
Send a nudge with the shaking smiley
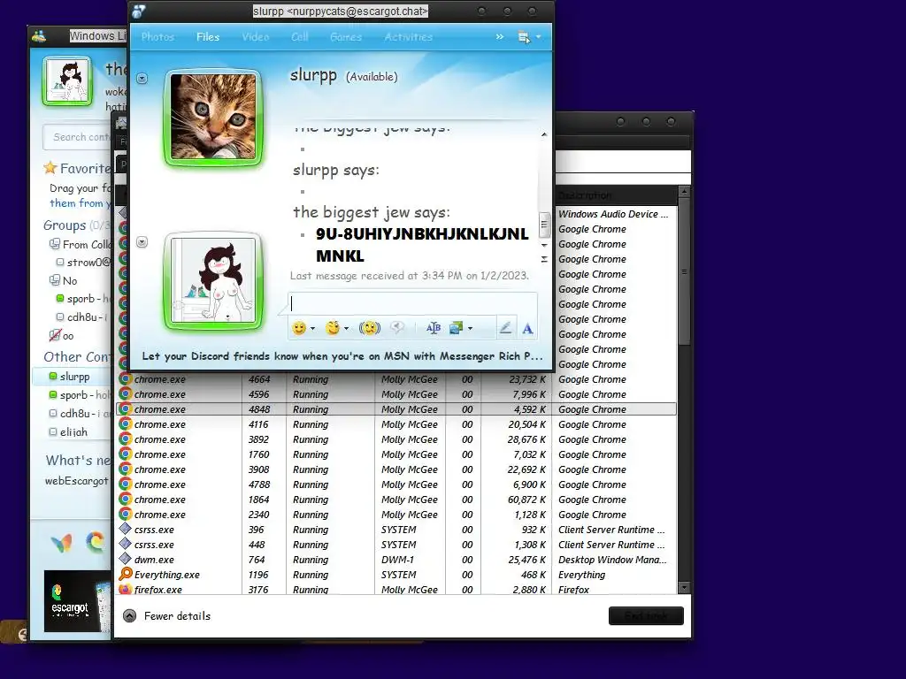point(370,328)
